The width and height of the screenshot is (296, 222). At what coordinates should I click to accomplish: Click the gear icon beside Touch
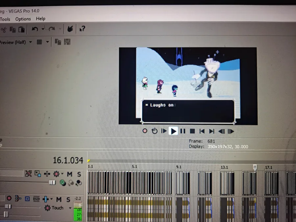47,208
